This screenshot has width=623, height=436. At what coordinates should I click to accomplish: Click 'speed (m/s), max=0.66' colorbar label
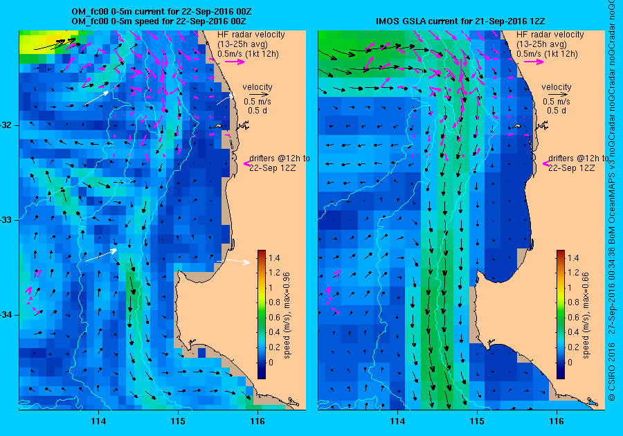click(586, 316)
